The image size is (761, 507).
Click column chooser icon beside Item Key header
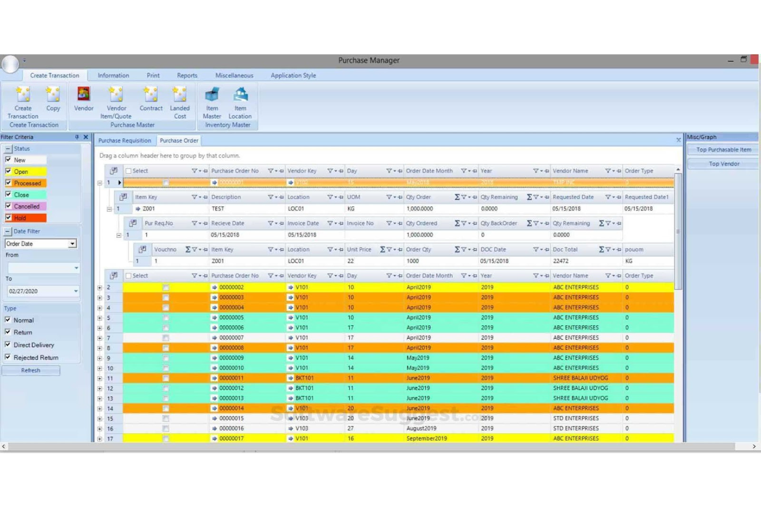(123, 197)
